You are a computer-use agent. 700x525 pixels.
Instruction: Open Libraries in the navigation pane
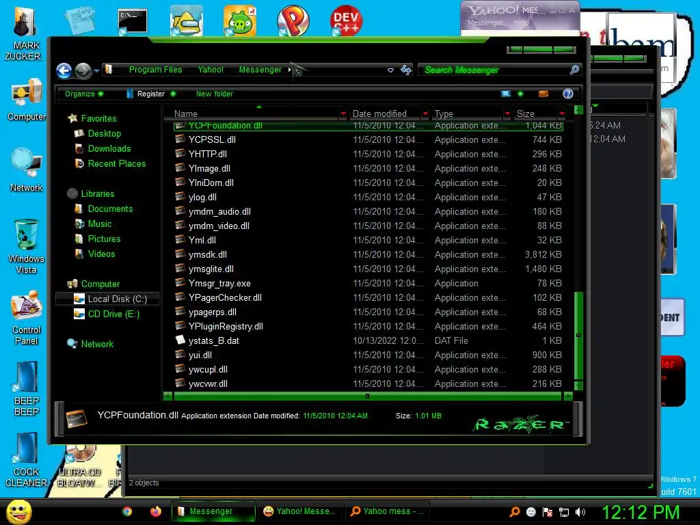click(98, 193)
